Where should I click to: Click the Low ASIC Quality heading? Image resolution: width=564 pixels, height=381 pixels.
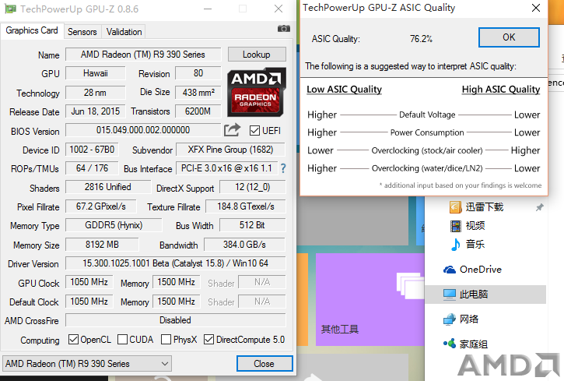[344, 90]
